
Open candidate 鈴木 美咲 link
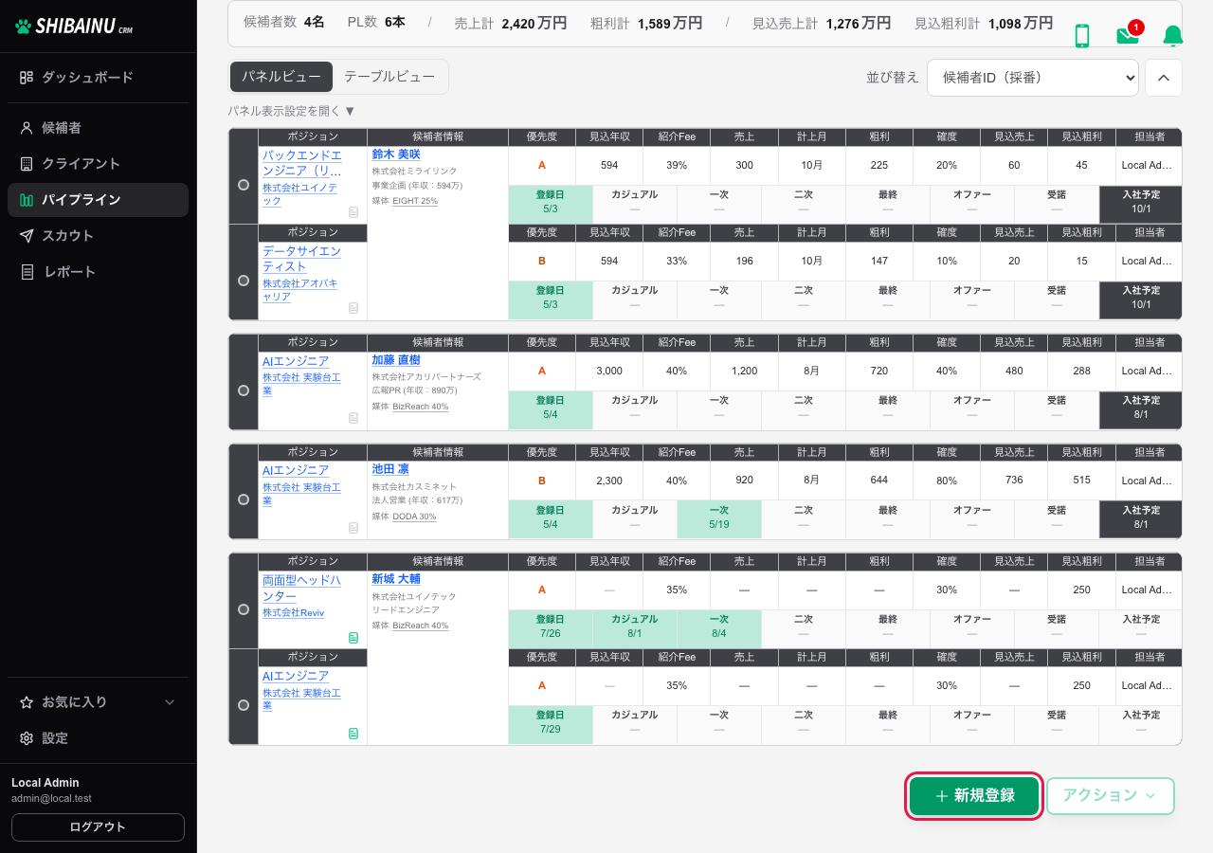click(396, 154)
